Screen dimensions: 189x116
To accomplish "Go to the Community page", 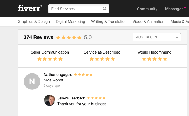I will (x=147, y=9).
